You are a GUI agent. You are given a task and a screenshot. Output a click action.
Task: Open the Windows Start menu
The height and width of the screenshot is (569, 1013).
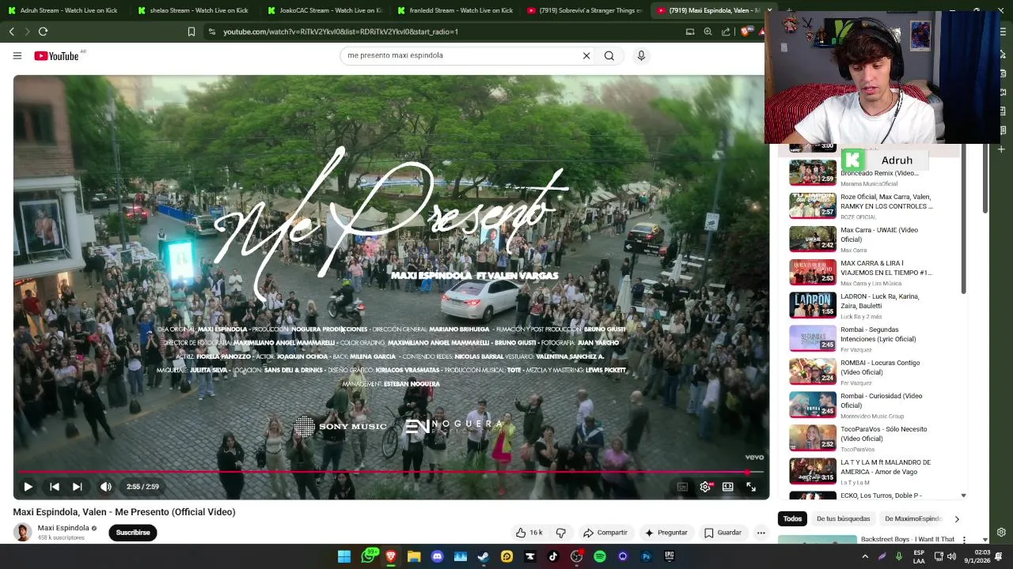click(x=344, y=556)
